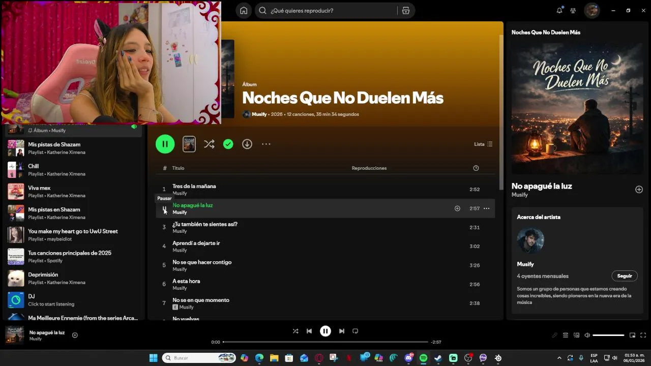The height and width of the screenshot is (366, 651).
Task: Adjust the volume slider
Action: [x=608, y=335]
